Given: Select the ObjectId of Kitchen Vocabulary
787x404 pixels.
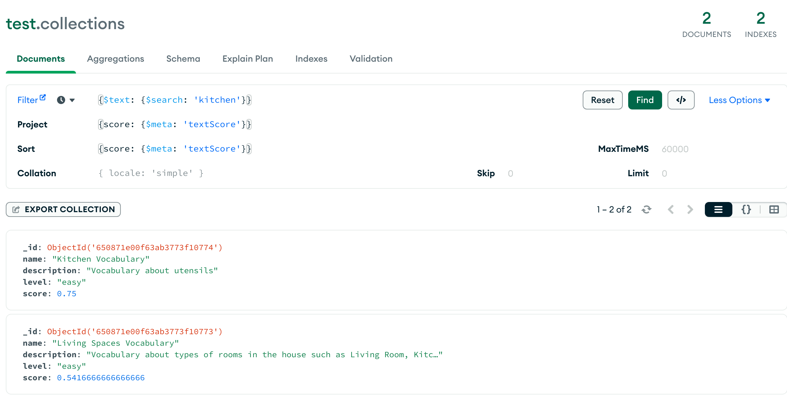Looking at the screenshot, I should click(x=135, y=247).
